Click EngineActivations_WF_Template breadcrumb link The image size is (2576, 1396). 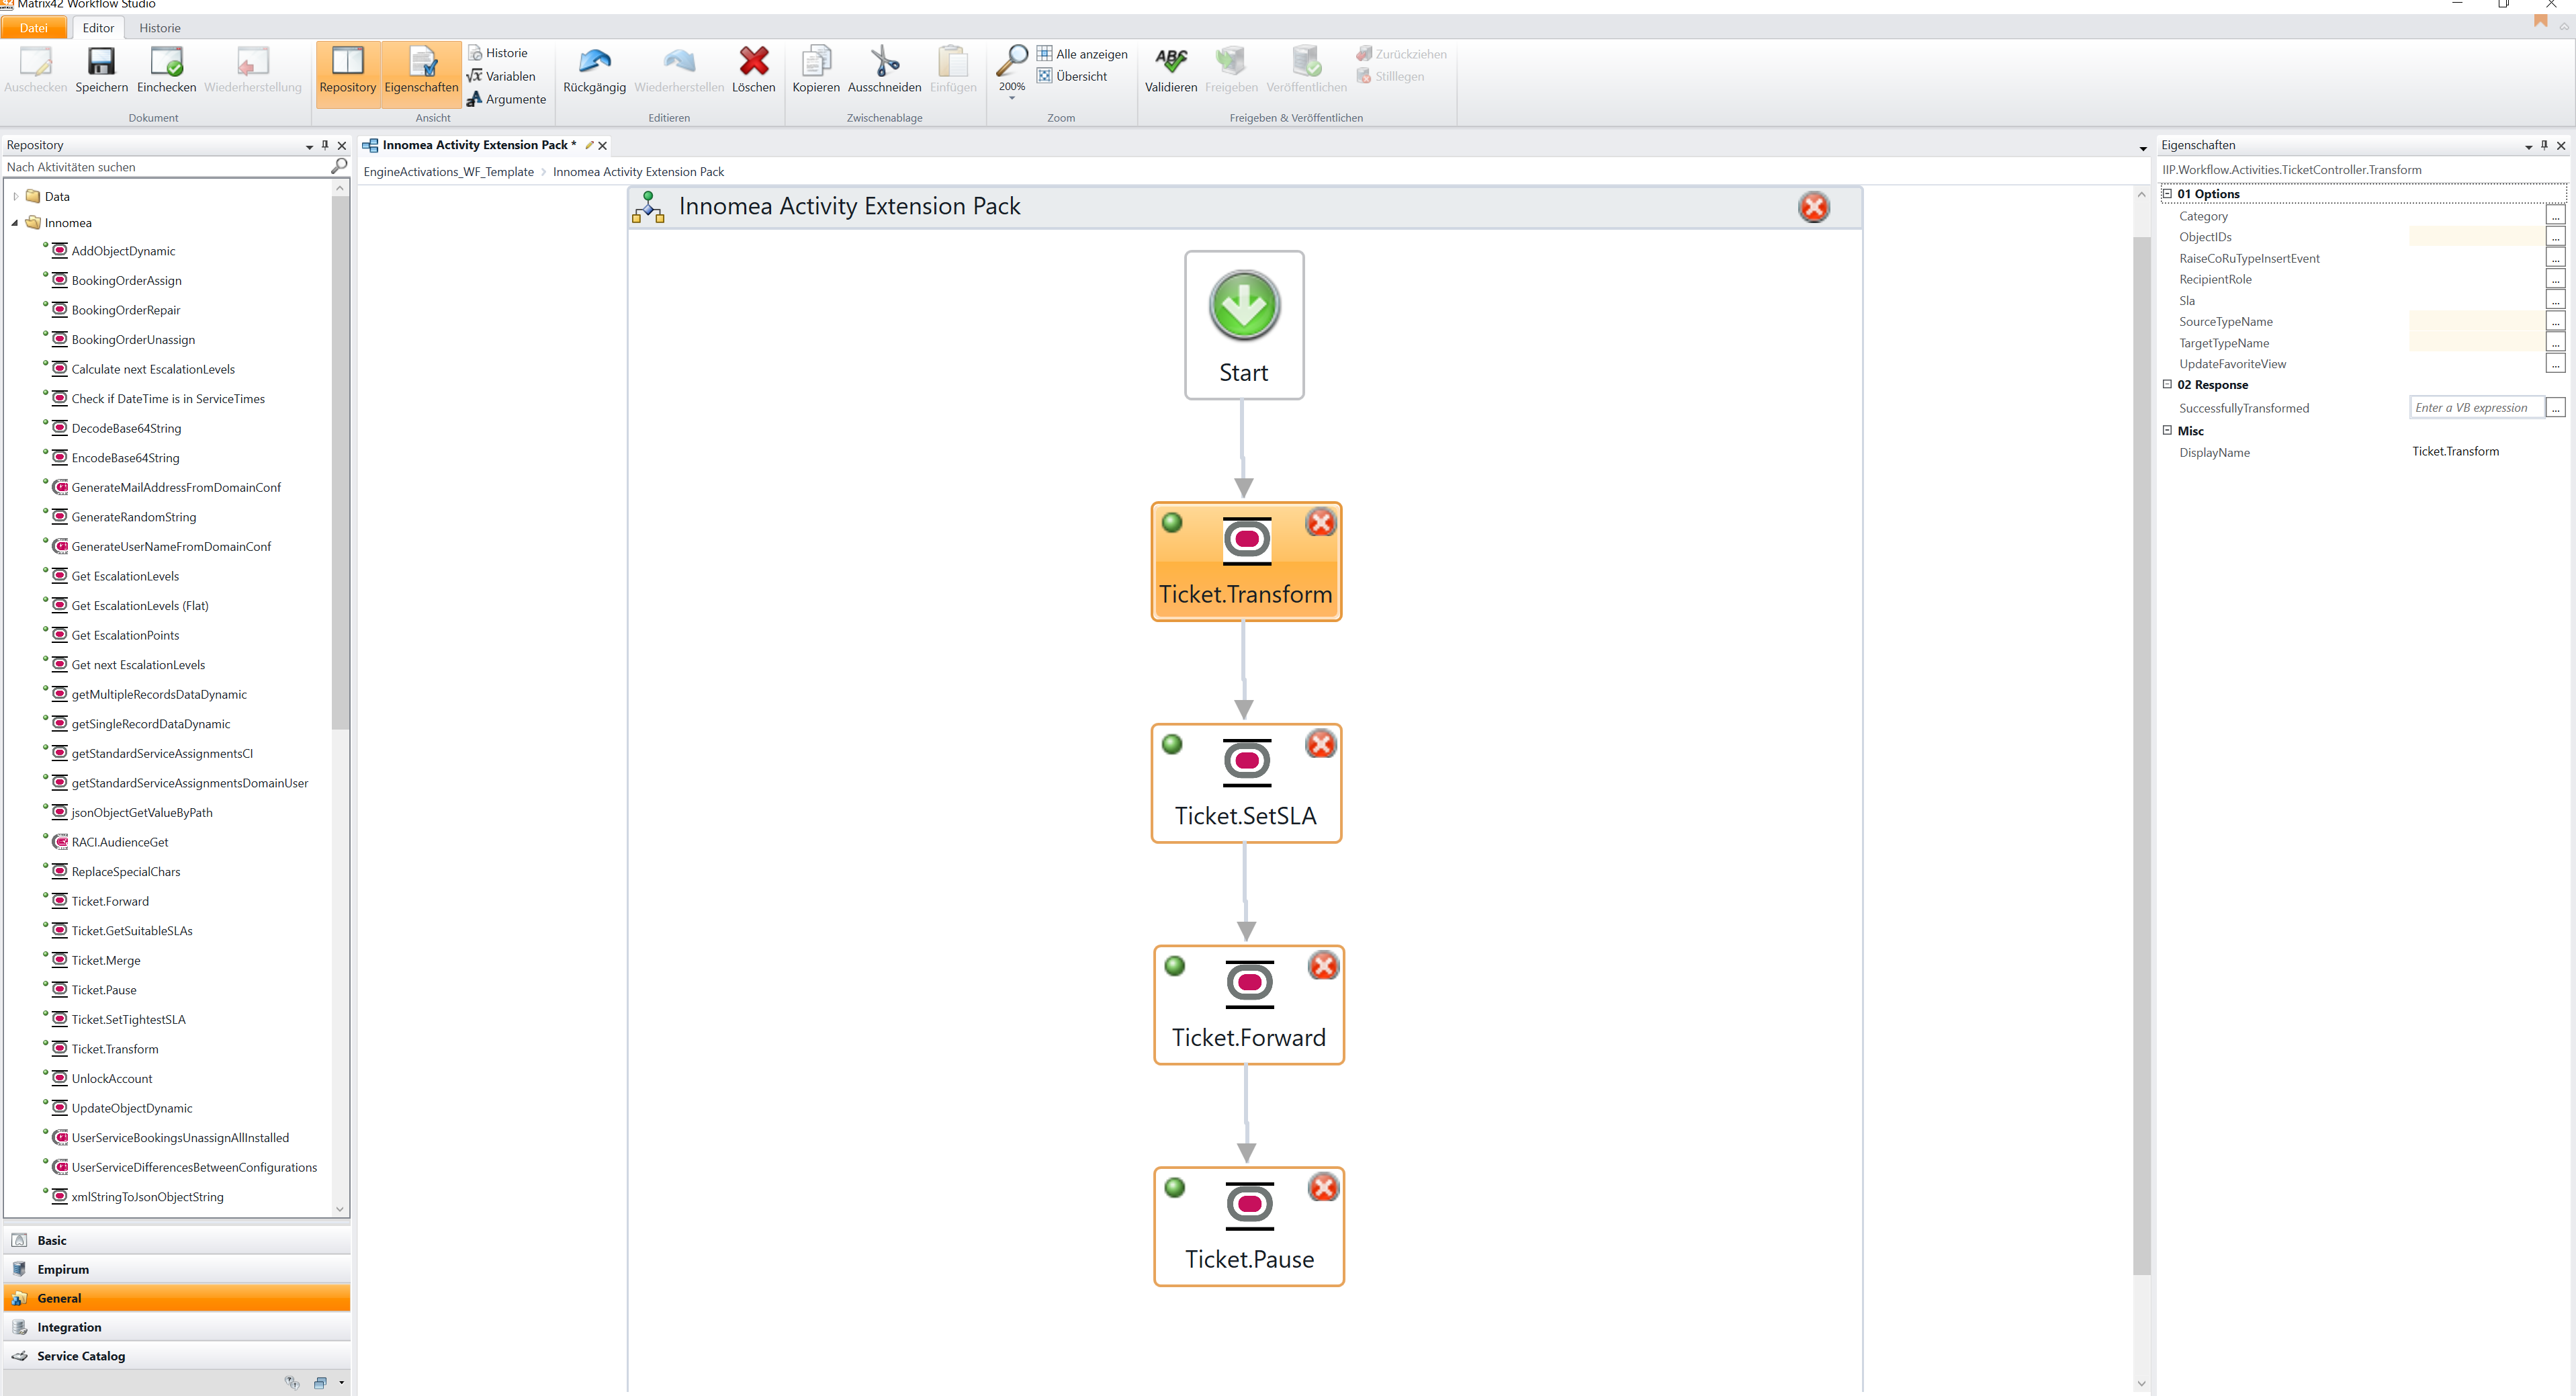449,172
